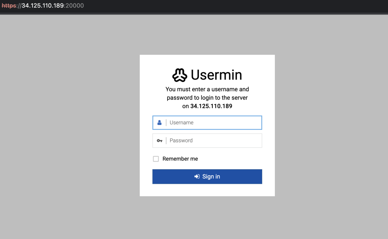Click blank white area below Sign in button
The height and width of the screenshot is (239, 388).
pyautogui.click(x=207, y=190)
